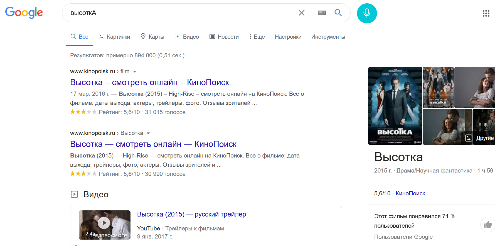Click rating stars on 31 015 голосов result
Screen dimensions: 495x246
[x=83, y=112]
